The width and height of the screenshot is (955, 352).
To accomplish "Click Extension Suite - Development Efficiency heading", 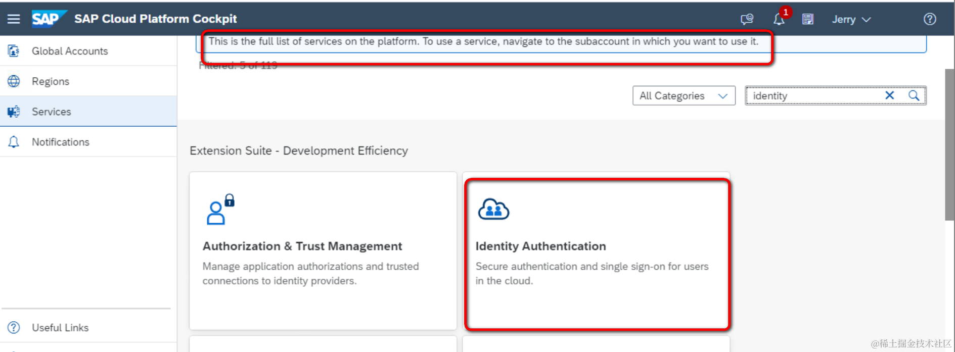I will (x=299, y=150).
